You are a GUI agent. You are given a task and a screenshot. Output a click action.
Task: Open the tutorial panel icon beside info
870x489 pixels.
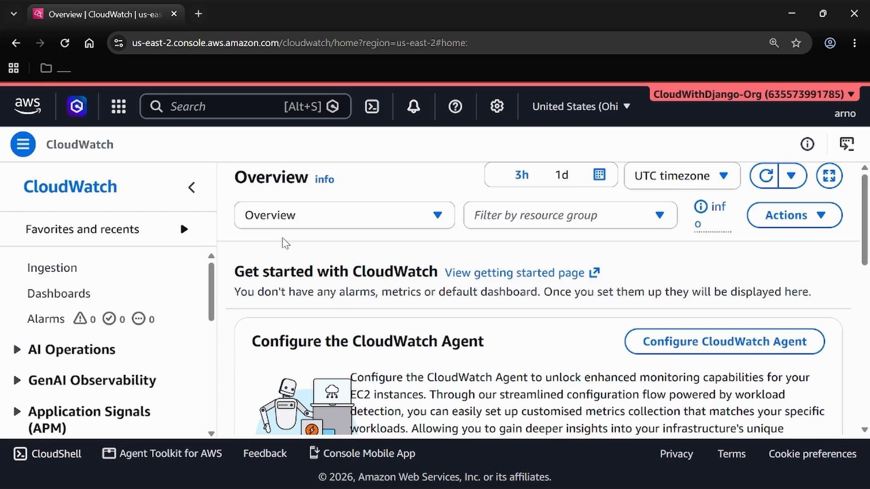[x=846, y=144]
